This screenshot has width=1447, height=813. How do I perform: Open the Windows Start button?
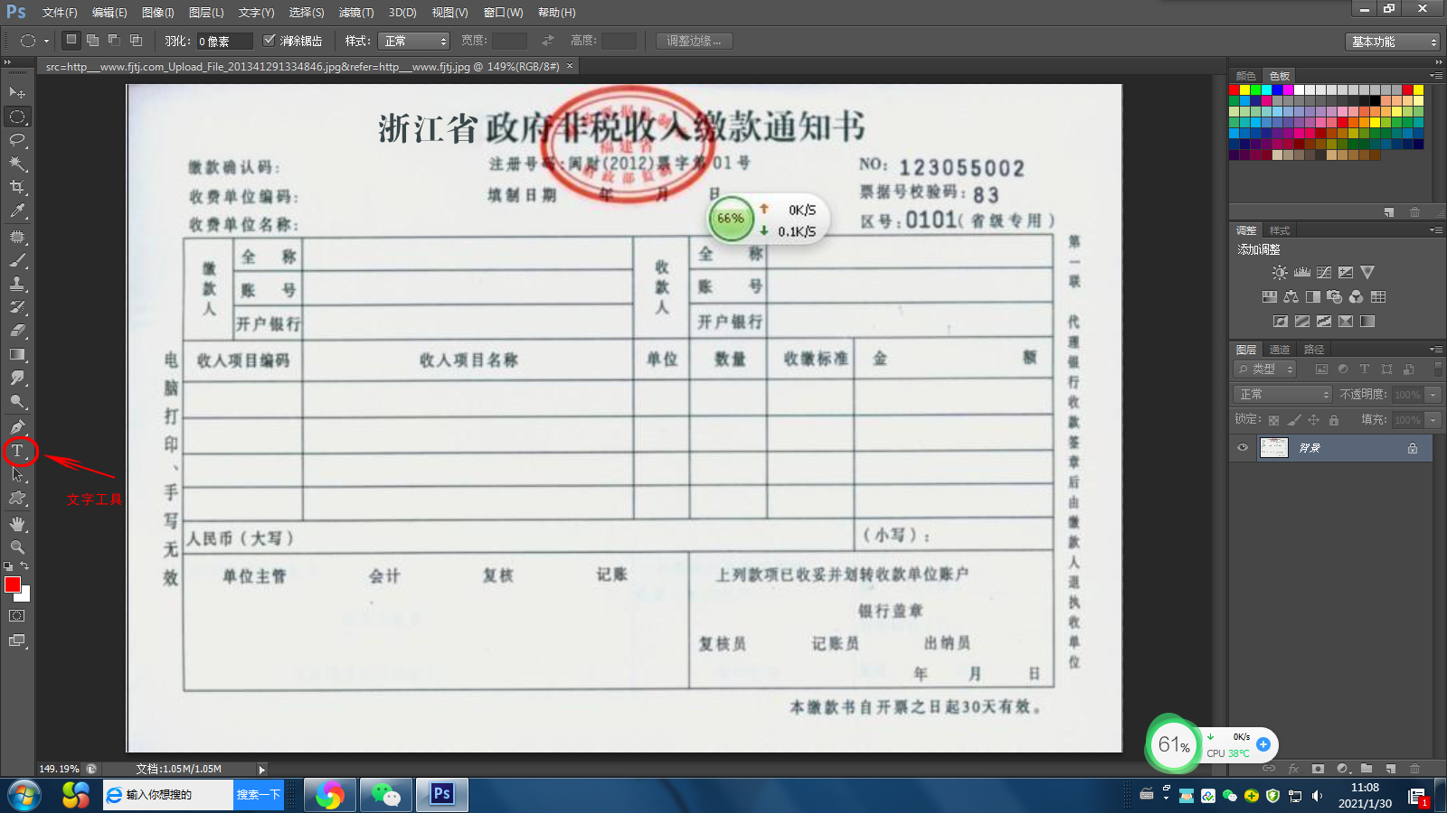(x=24, y=796)
